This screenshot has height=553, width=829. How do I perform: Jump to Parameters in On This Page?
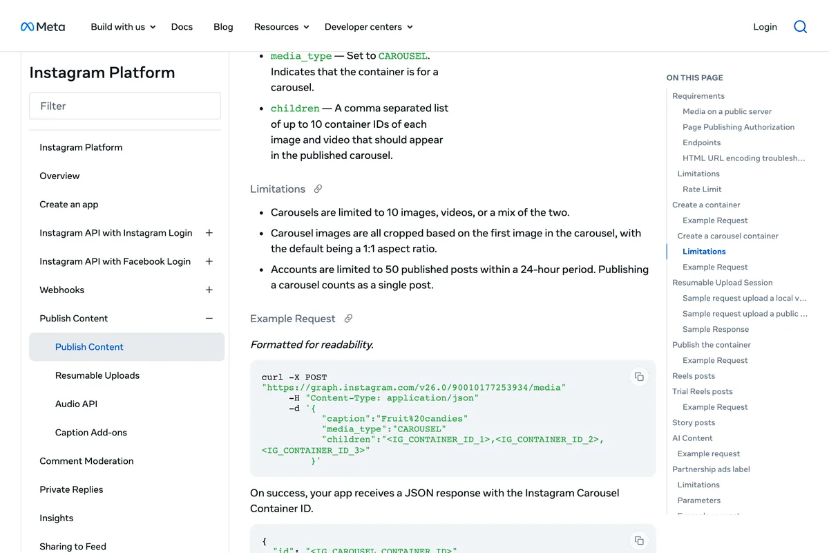click(x=698, y=500)
